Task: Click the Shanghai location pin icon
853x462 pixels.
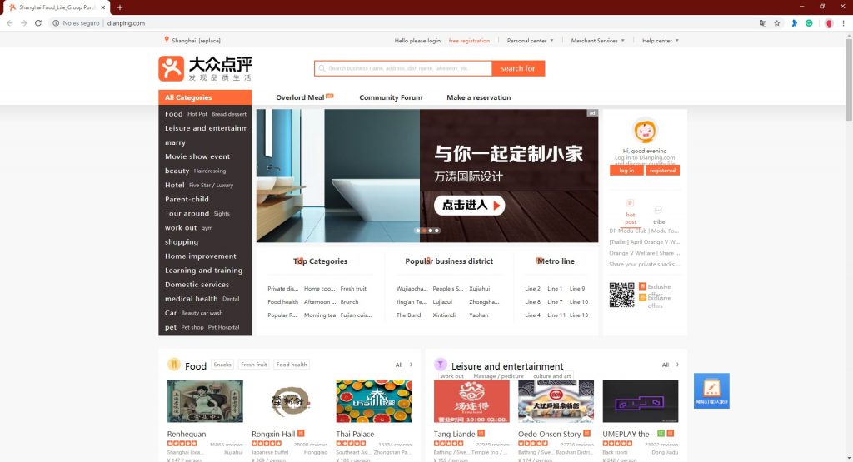Action: 167,40
